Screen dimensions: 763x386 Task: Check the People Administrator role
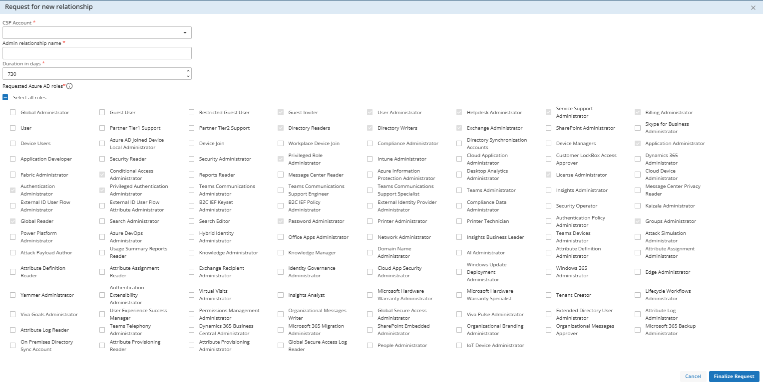coord(370,345)
